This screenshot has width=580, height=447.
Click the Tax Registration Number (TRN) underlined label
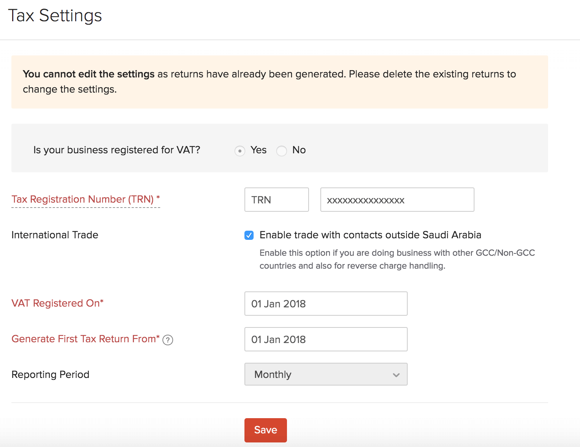[85, 199]
